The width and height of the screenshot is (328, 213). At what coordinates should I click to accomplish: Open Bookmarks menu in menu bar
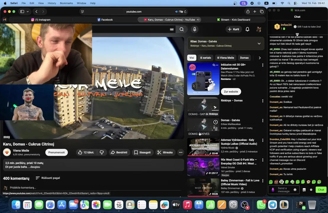pos(66,3)
